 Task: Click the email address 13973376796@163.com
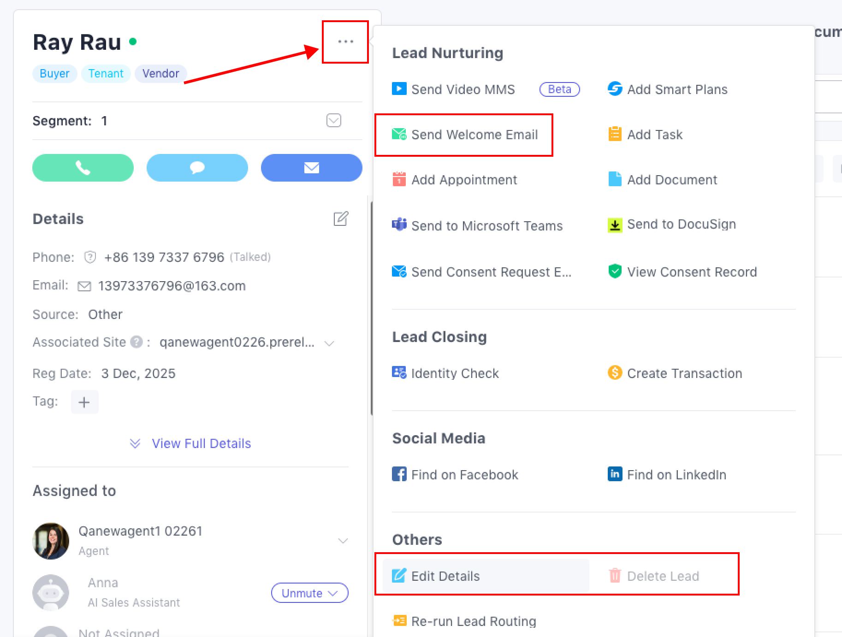172,286
